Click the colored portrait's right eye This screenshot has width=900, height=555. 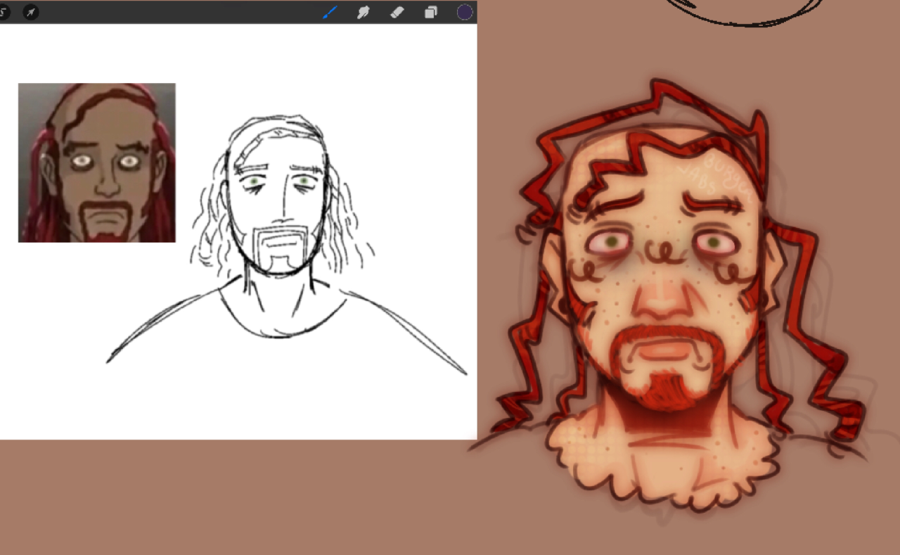(714, 242)
